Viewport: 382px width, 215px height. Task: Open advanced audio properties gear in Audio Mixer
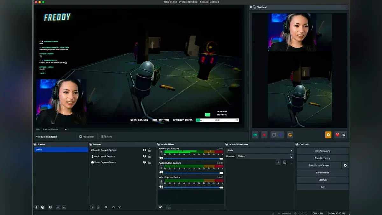point(160,207)
